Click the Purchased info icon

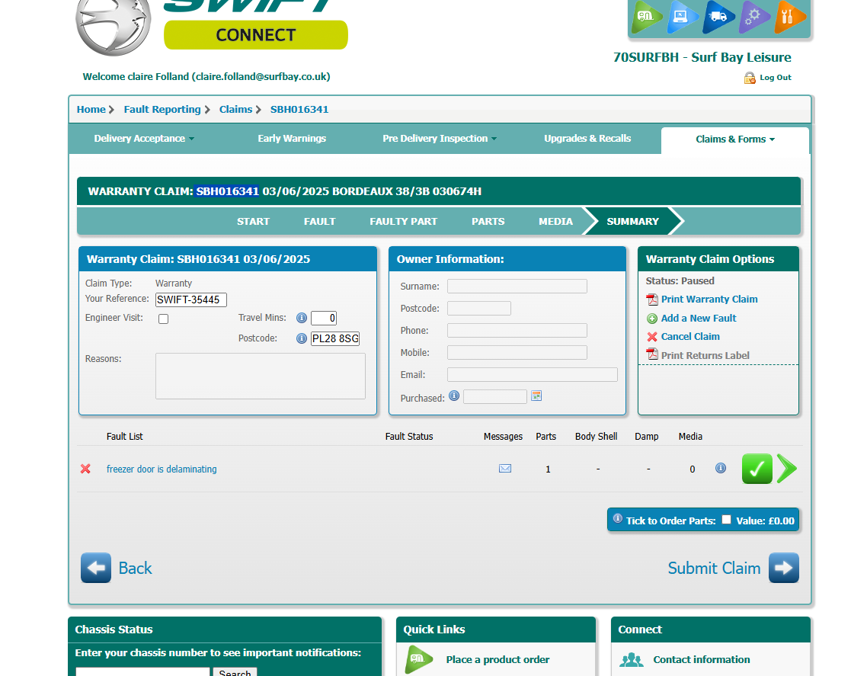point(454,396)
